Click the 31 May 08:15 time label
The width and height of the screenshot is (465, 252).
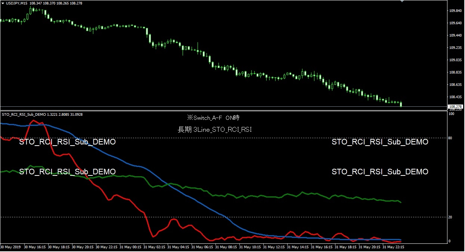226,247
